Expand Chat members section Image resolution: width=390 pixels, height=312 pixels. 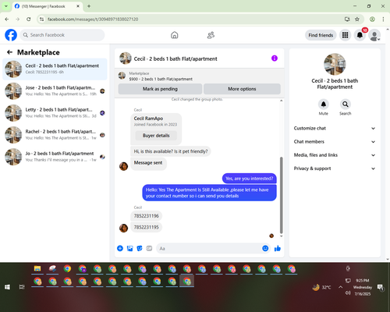[335, 142]
